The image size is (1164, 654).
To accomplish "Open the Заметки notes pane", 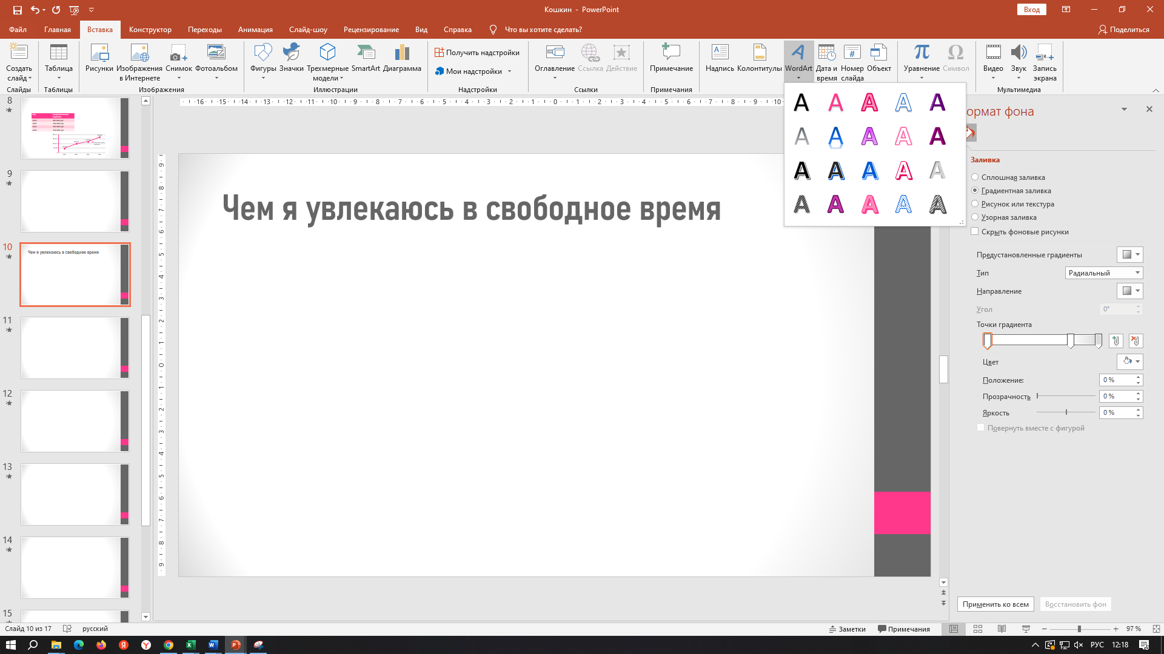I will click(848, 629).
